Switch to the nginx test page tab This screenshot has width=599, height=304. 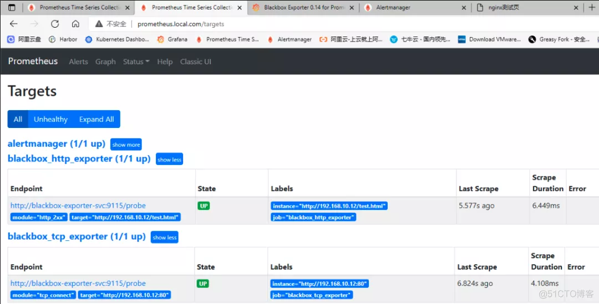(529, 7)
